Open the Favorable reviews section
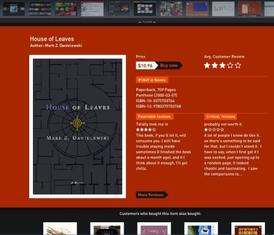The image size is (274, 235). pyautogui.click(x=154, y=117)
